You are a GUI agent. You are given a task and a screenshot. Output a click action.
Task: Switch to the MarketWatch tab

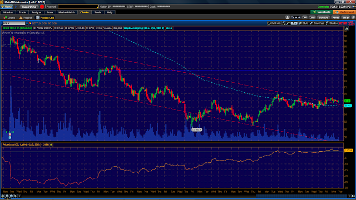(x=66, y=12)
